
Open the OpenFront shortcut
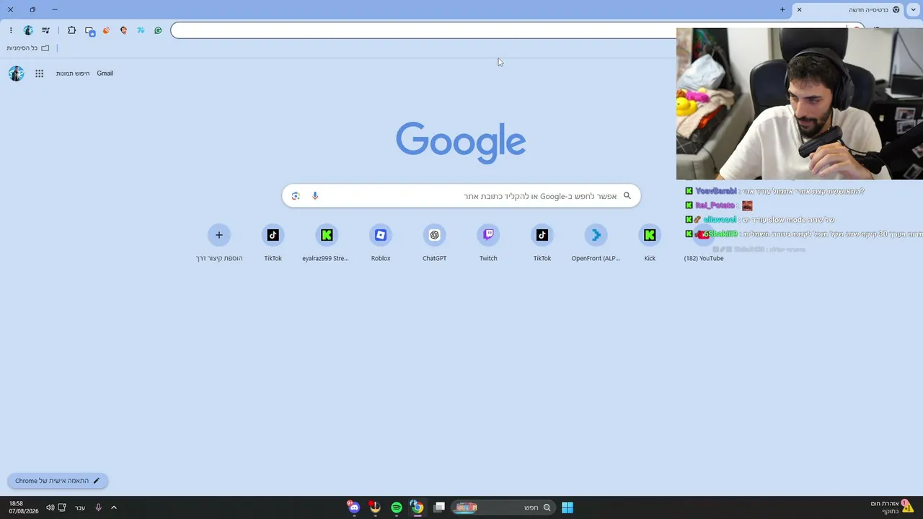point(596,242)
